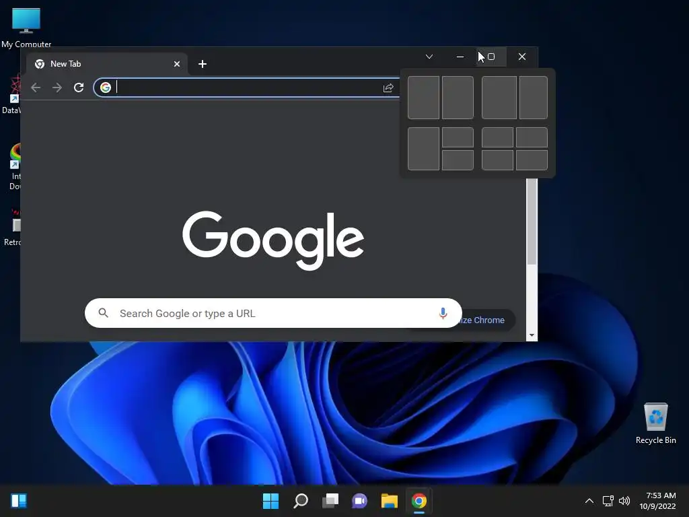Click the magnifier icon in the Google search box
This screenshot has height=517, width=689.
[103, 313]
